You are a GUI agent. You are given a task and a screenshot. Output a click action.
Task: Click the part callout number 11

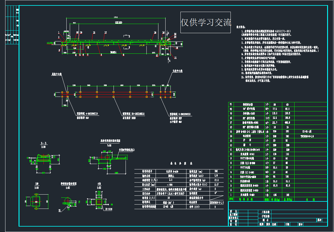[x=175, y=57]
